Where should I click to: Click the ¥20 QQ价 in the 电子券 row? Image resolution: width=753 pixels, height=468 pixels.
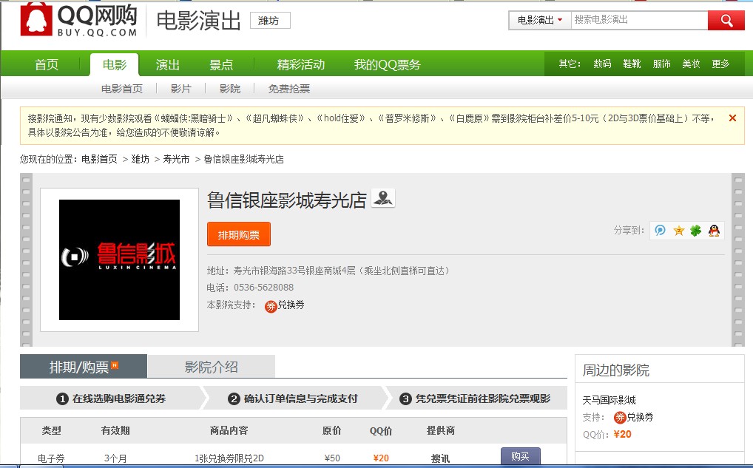coord(381,458)
